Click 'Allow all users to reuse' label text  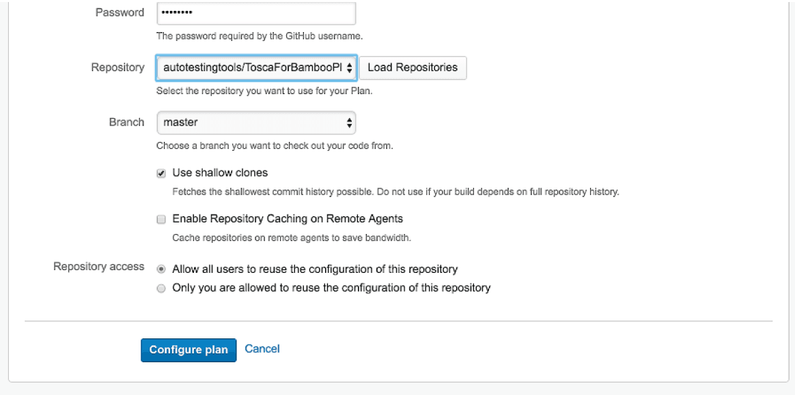coord(315,269)
